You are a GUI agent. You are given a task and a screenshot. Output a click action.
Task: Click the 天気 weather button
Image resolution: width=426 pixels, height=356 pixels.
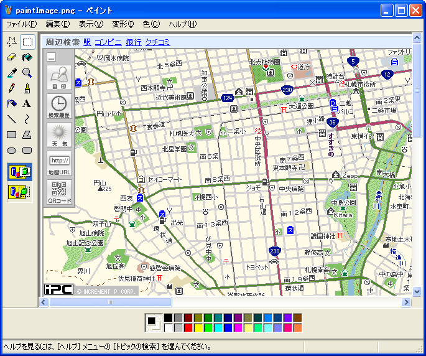click(59, 135)
